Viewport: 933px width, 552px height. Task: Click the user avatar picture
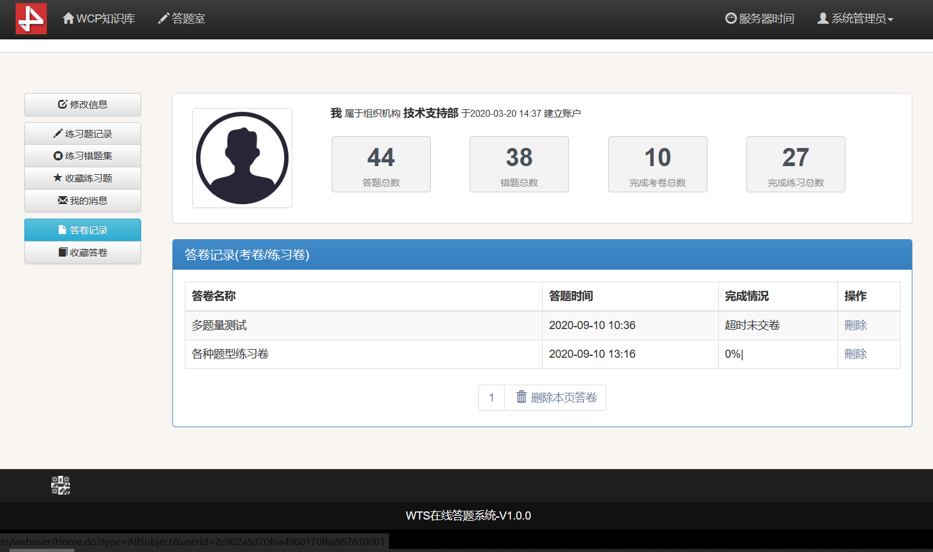tap(242, 158)
